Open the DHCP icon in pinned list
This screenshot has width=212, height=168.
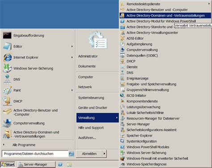tap(7, 101)
